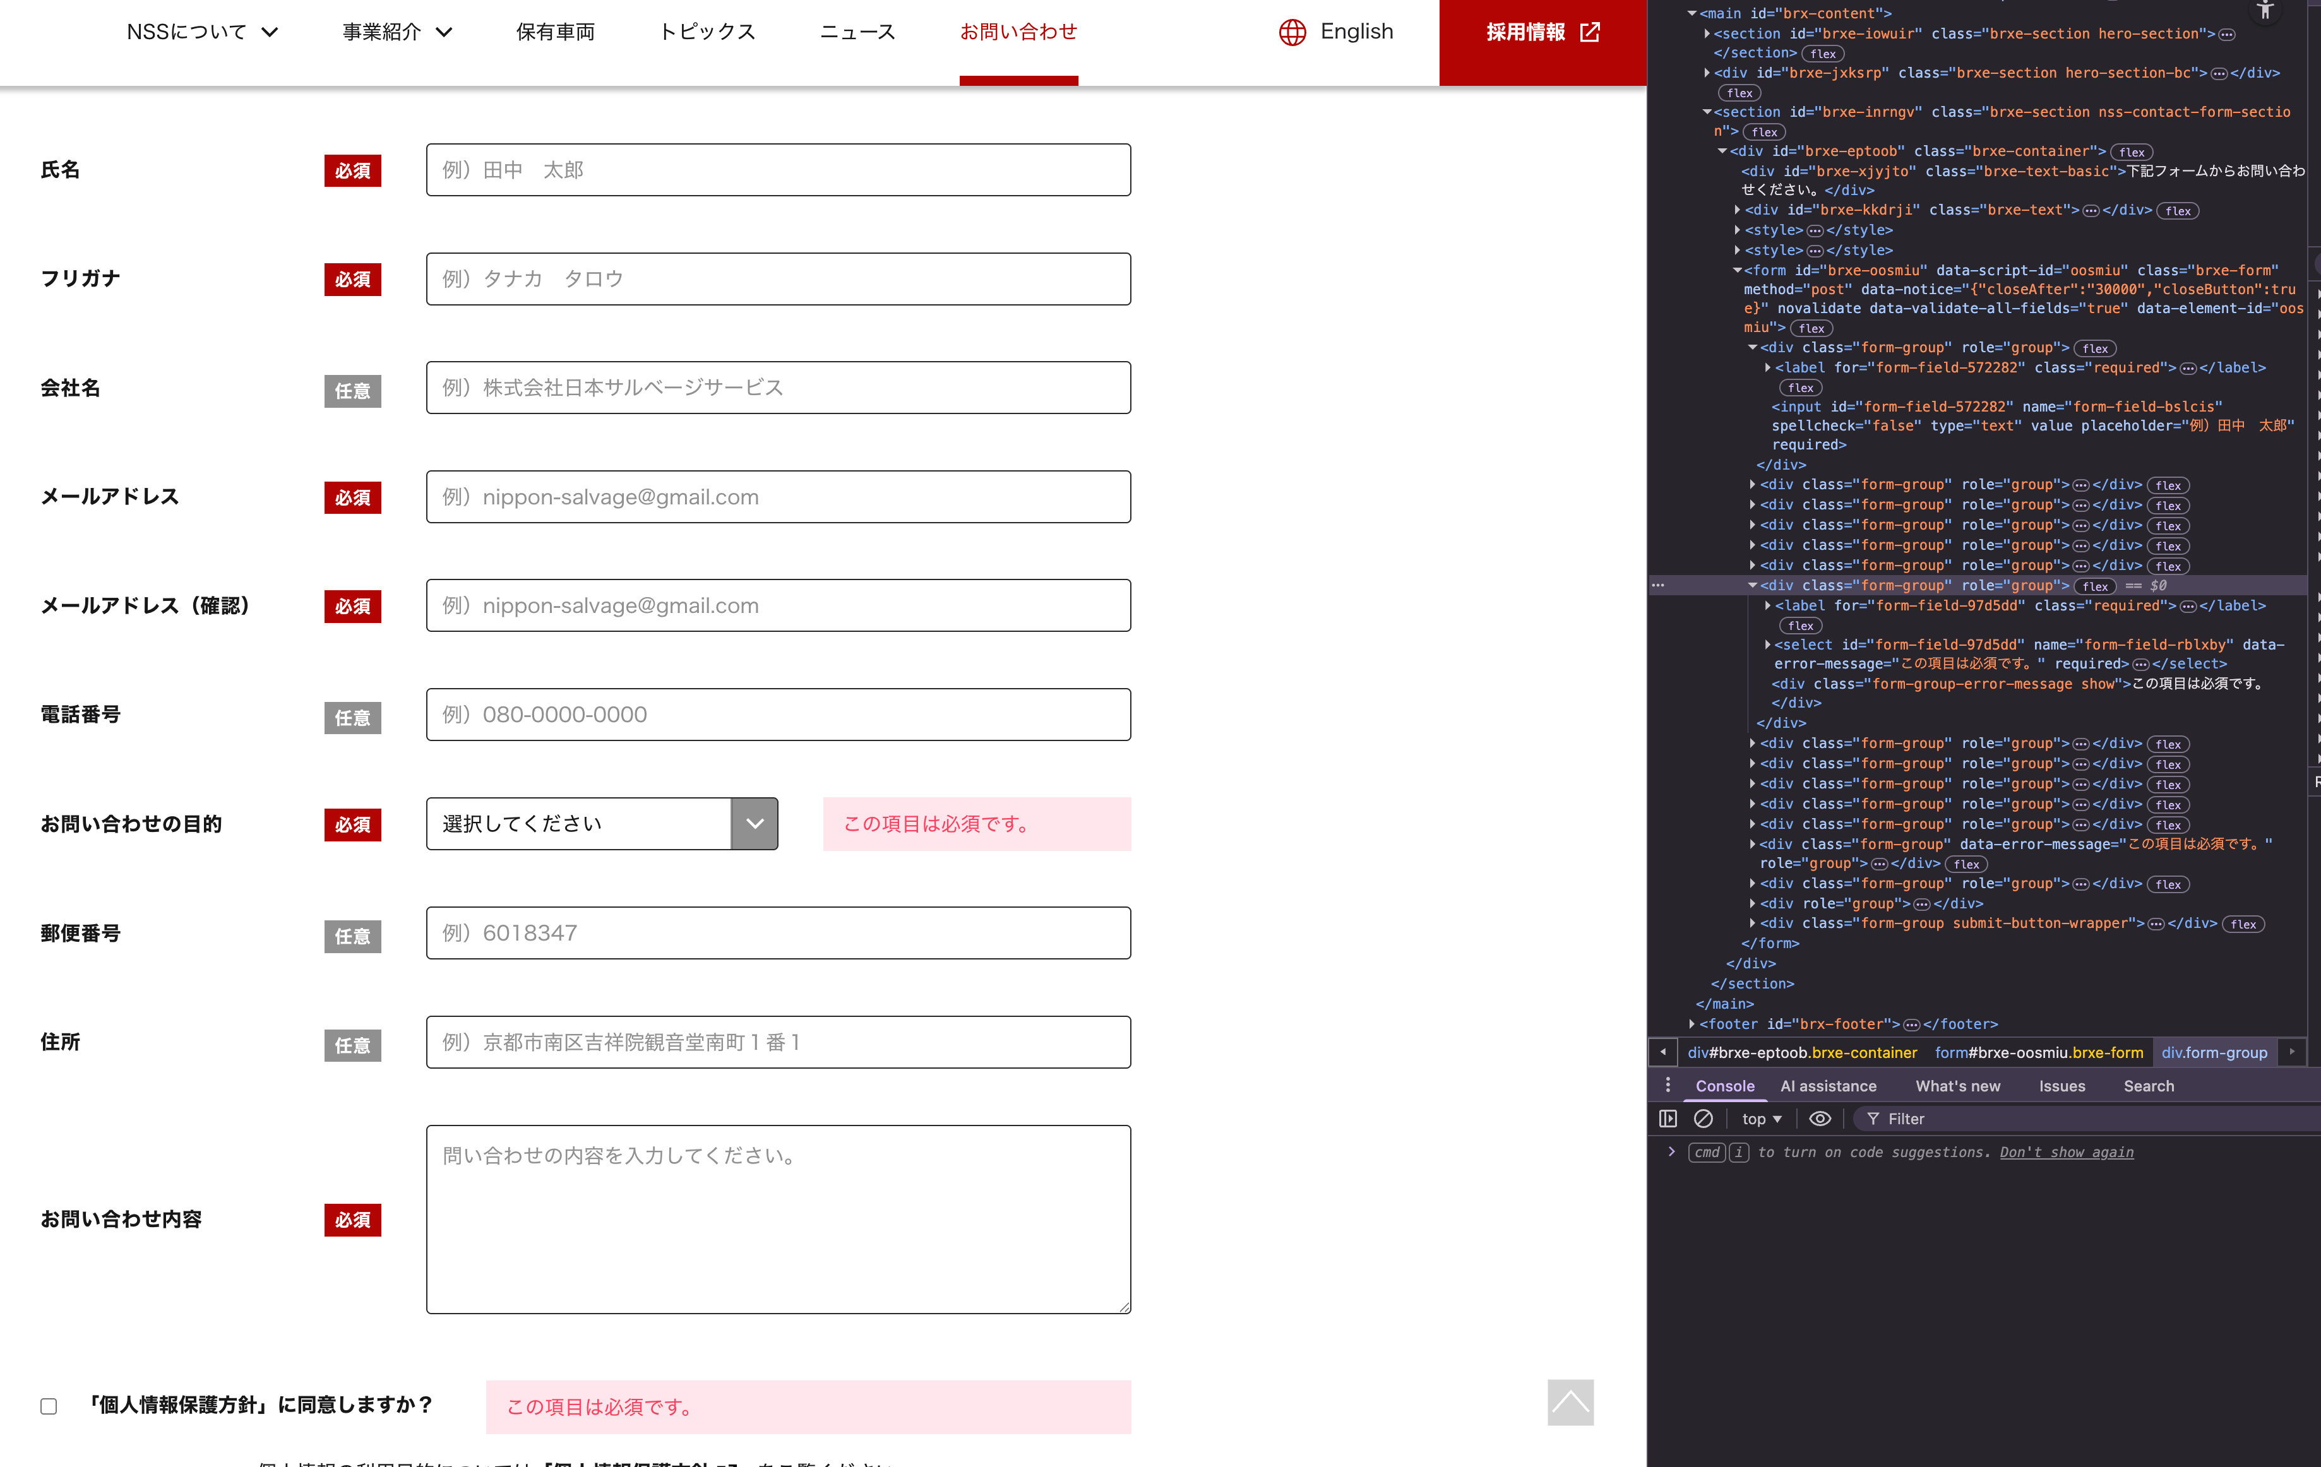The height and width of the screenshot is (1467, 2321).
Task: Open the drawer's three-dot menu
Action: coord(1668,1085)
